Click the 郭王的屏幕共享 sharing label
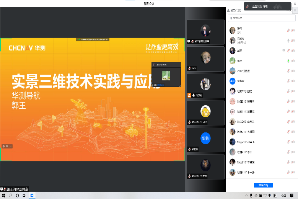 coord(15,189)
